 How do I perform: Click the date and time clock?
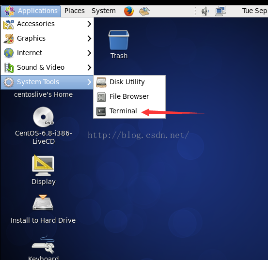[x=254, y=11]
